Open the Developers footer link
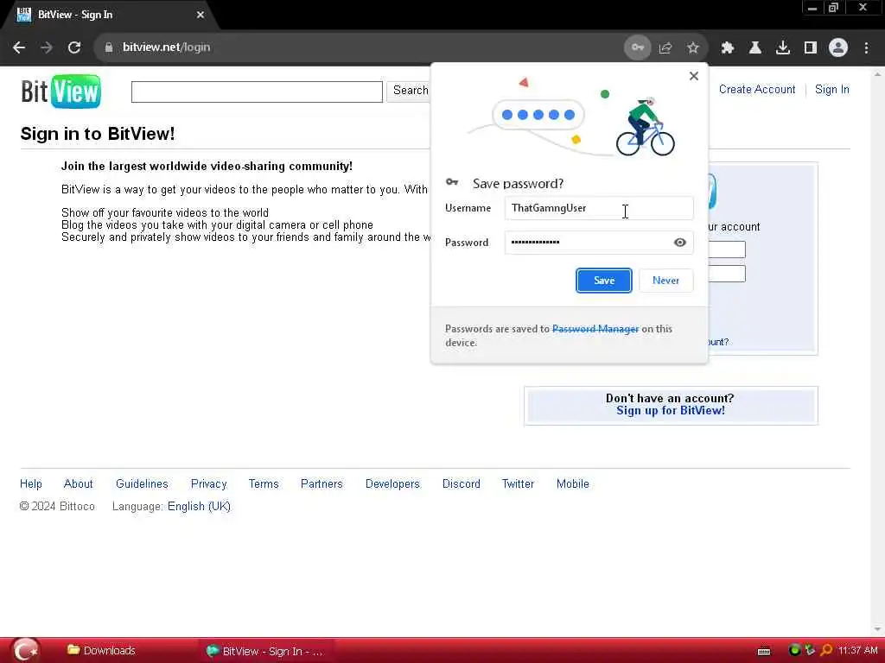885x663 pixels. (392, 483)
